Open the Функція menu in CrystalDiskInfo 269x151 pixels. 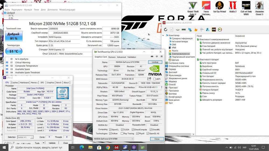28,10
